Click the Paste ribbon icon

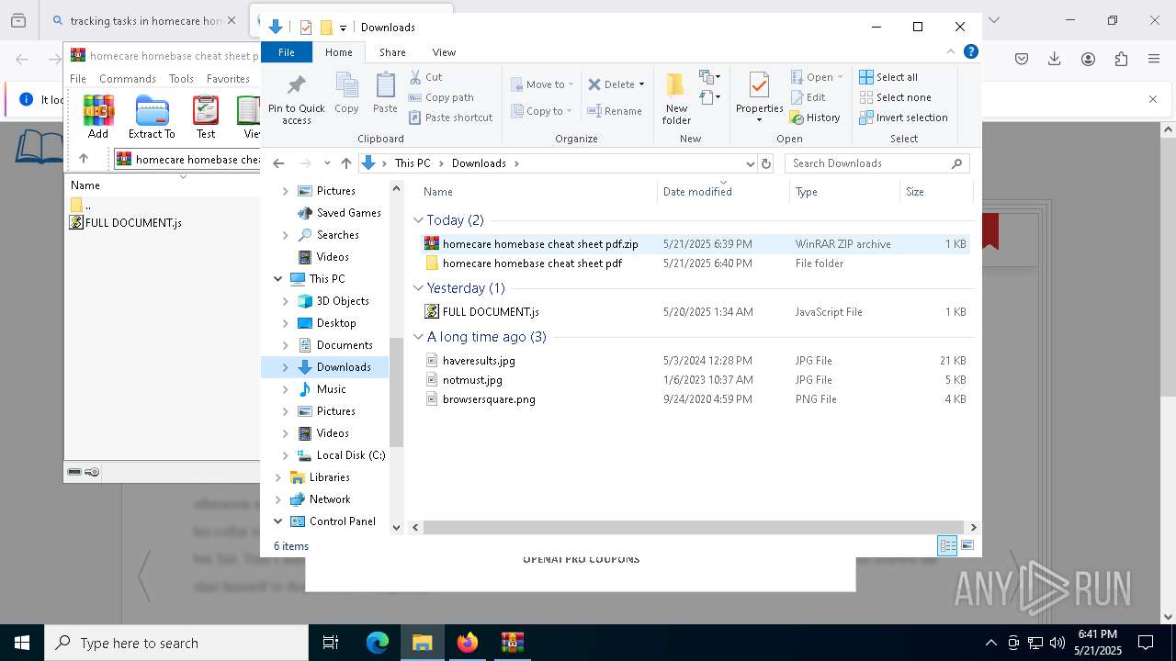pyautogui.click(x=385, y=93)
